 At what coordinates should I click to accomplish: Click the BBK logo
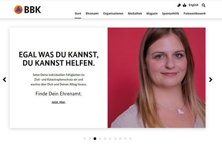pos(27,10)
